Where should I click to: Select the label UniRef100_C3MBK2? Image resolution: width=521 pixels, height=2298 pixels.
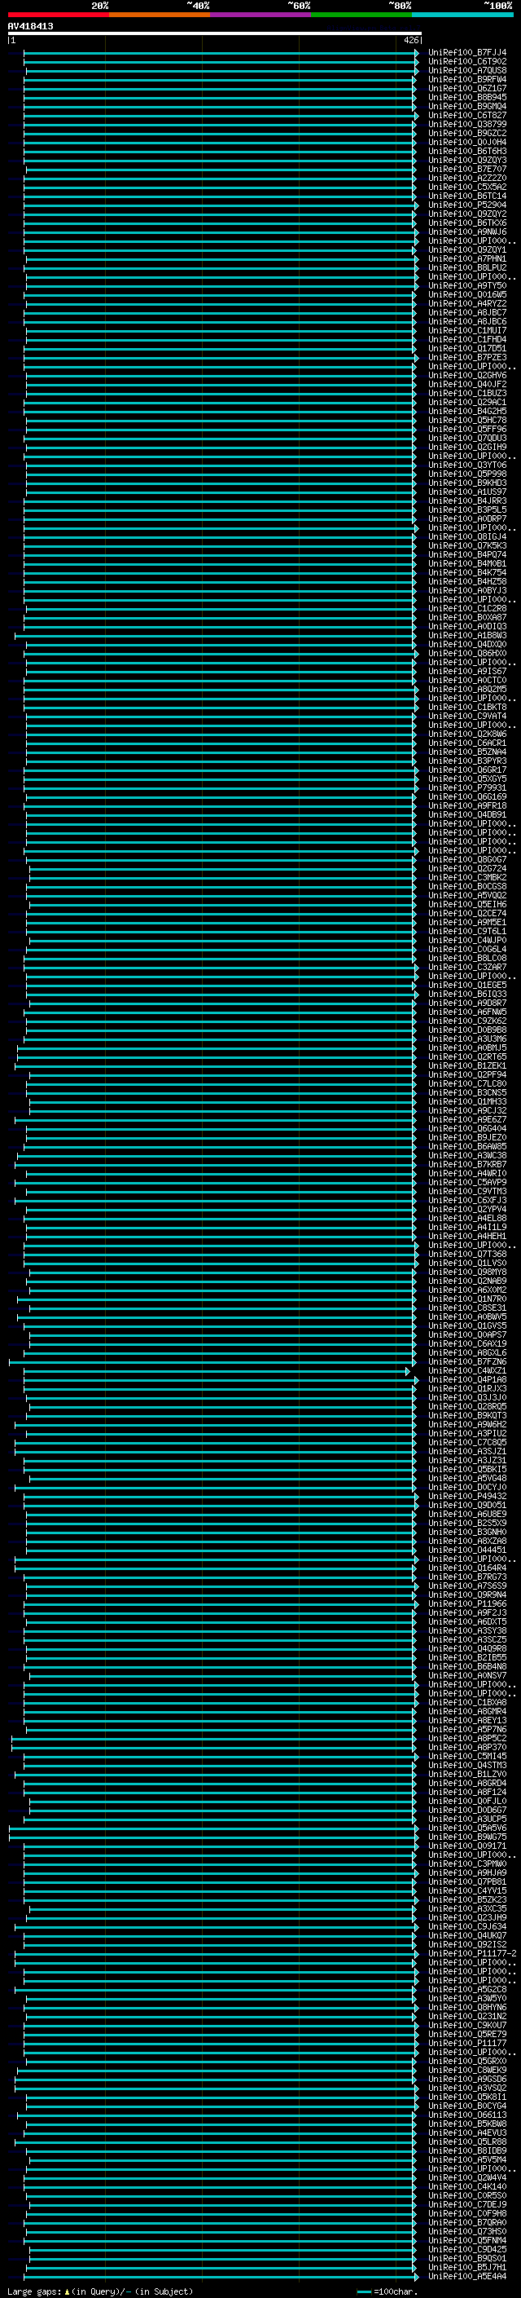[x=466, y=878]
